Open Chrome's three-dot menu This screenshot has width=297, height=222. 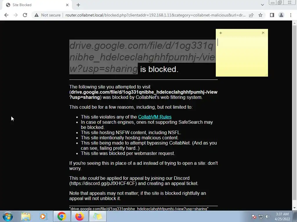(291, 15)
